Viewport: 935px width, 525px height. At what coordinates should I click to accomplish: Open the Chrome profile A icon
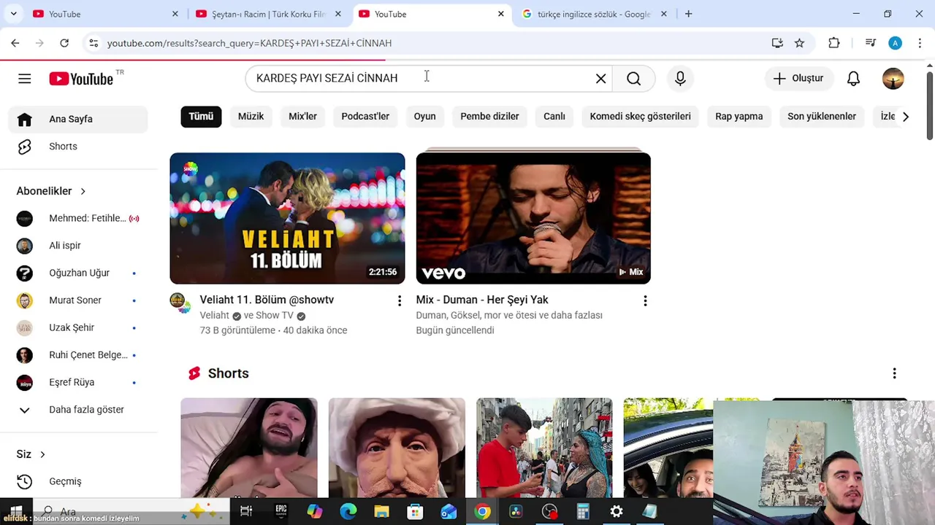pos(895,43)
